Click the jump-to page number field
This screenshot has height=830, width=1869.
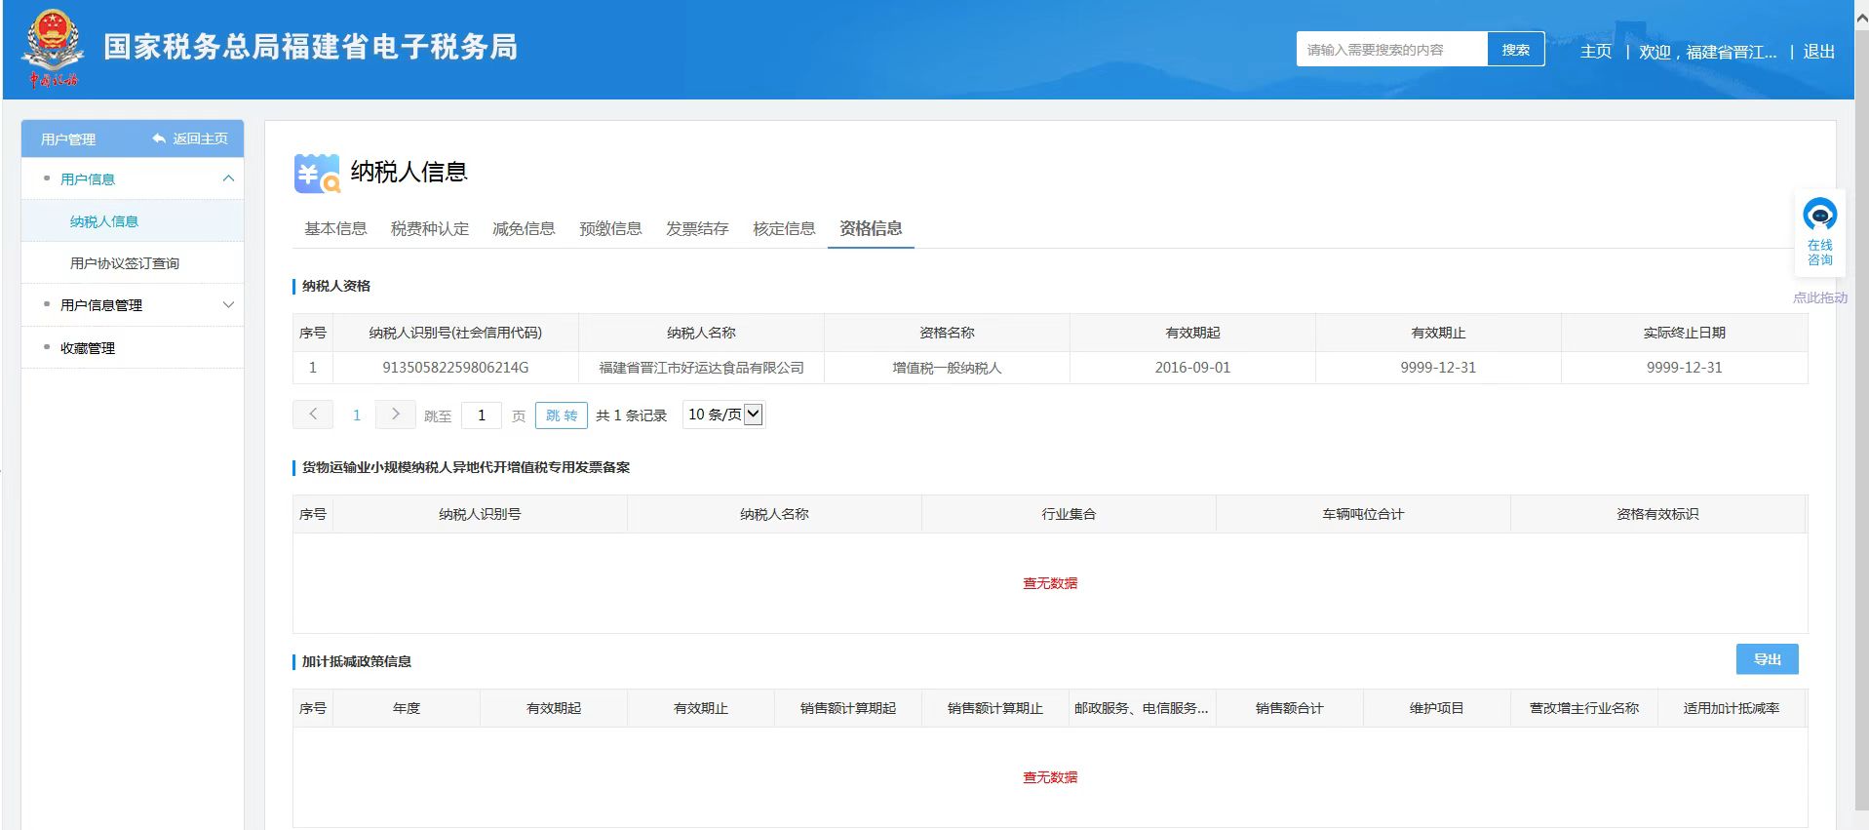pos(482,415)
